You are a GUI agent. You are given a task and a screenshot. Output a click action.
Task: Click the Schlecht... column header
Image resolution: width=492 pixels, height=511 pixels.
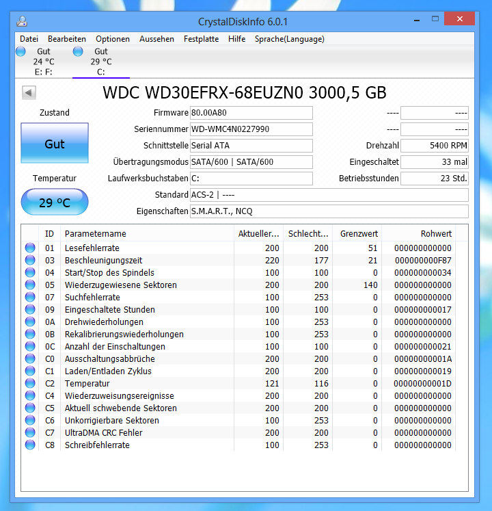(x=308, y=234)
